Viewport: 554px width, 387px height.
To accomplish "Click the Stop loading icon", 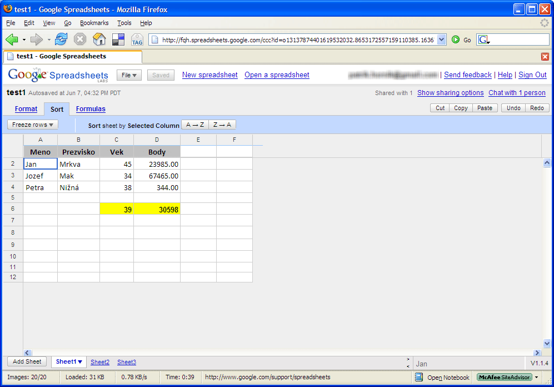I will click(80, 39).
